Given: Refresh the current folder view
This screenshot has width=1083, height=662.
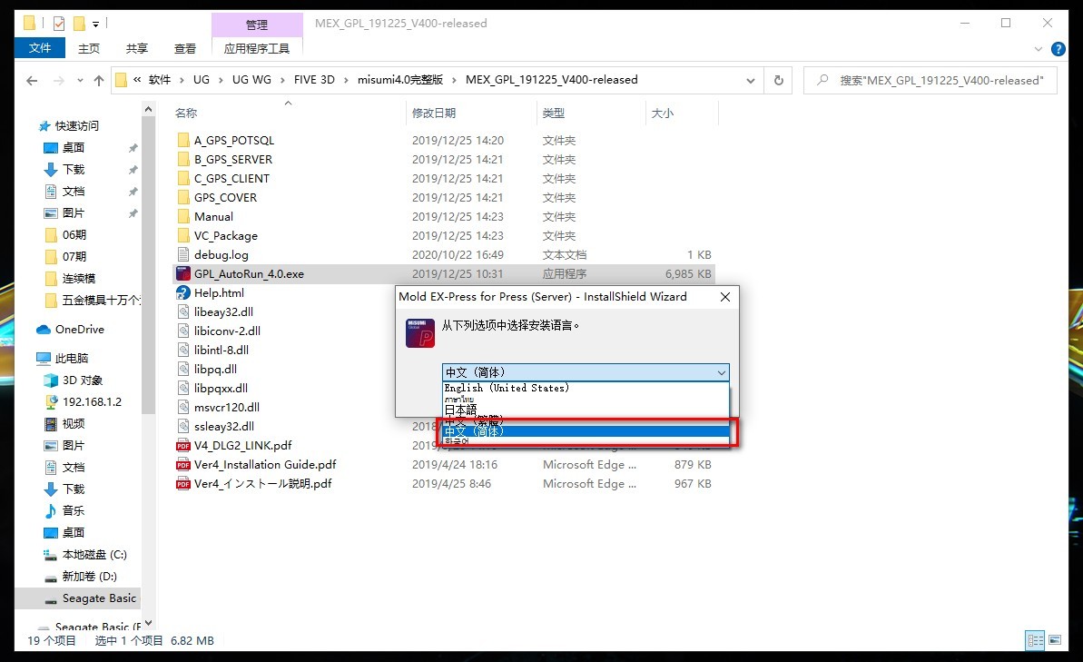Looking at the screenshot, I should click(778, 80).
